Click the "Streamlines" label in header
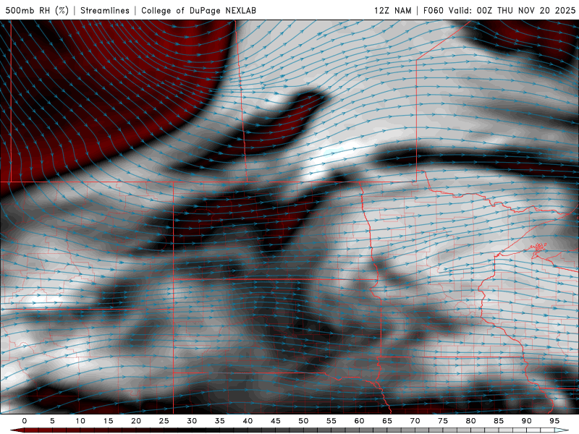The image size is (579, 434). click(x=105, y=10)
